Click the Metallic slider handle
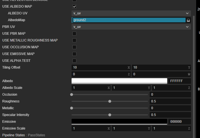 72,108
